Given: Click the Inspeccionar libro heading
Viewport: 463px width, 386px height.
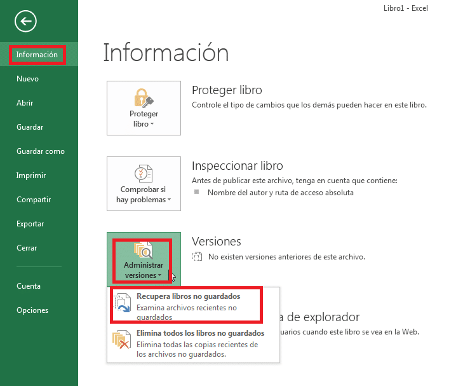Looking at the screenshot, I should [238, 166].
